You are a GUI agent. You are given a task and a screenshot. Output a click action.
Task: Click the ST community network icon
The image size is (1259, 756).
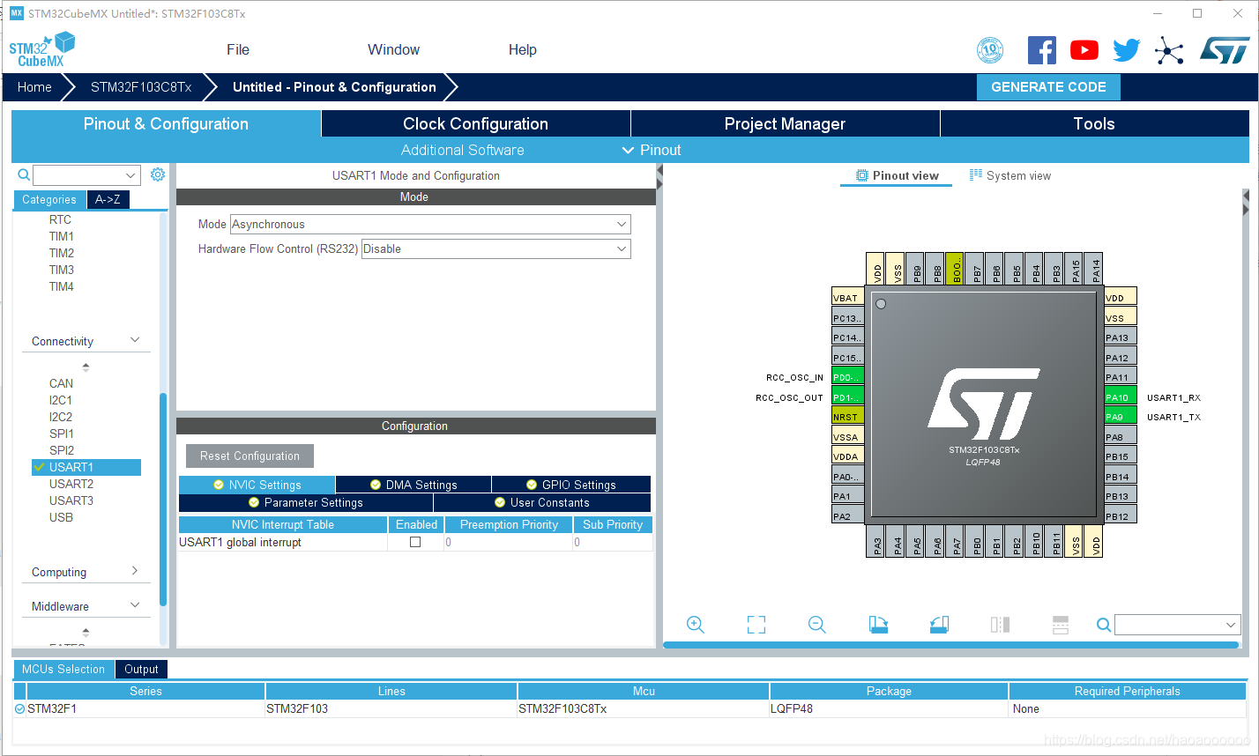pos(1169,50)
